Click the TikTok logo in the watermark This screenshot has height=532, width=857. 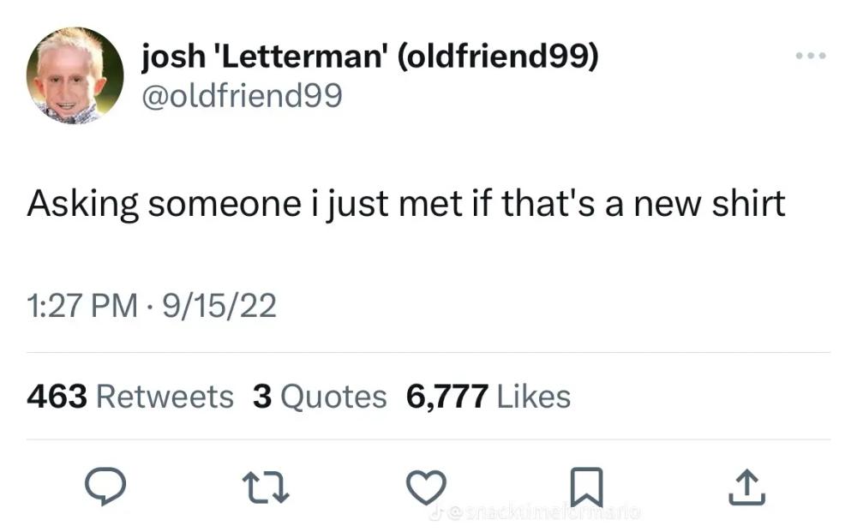[x=435, y=512]
